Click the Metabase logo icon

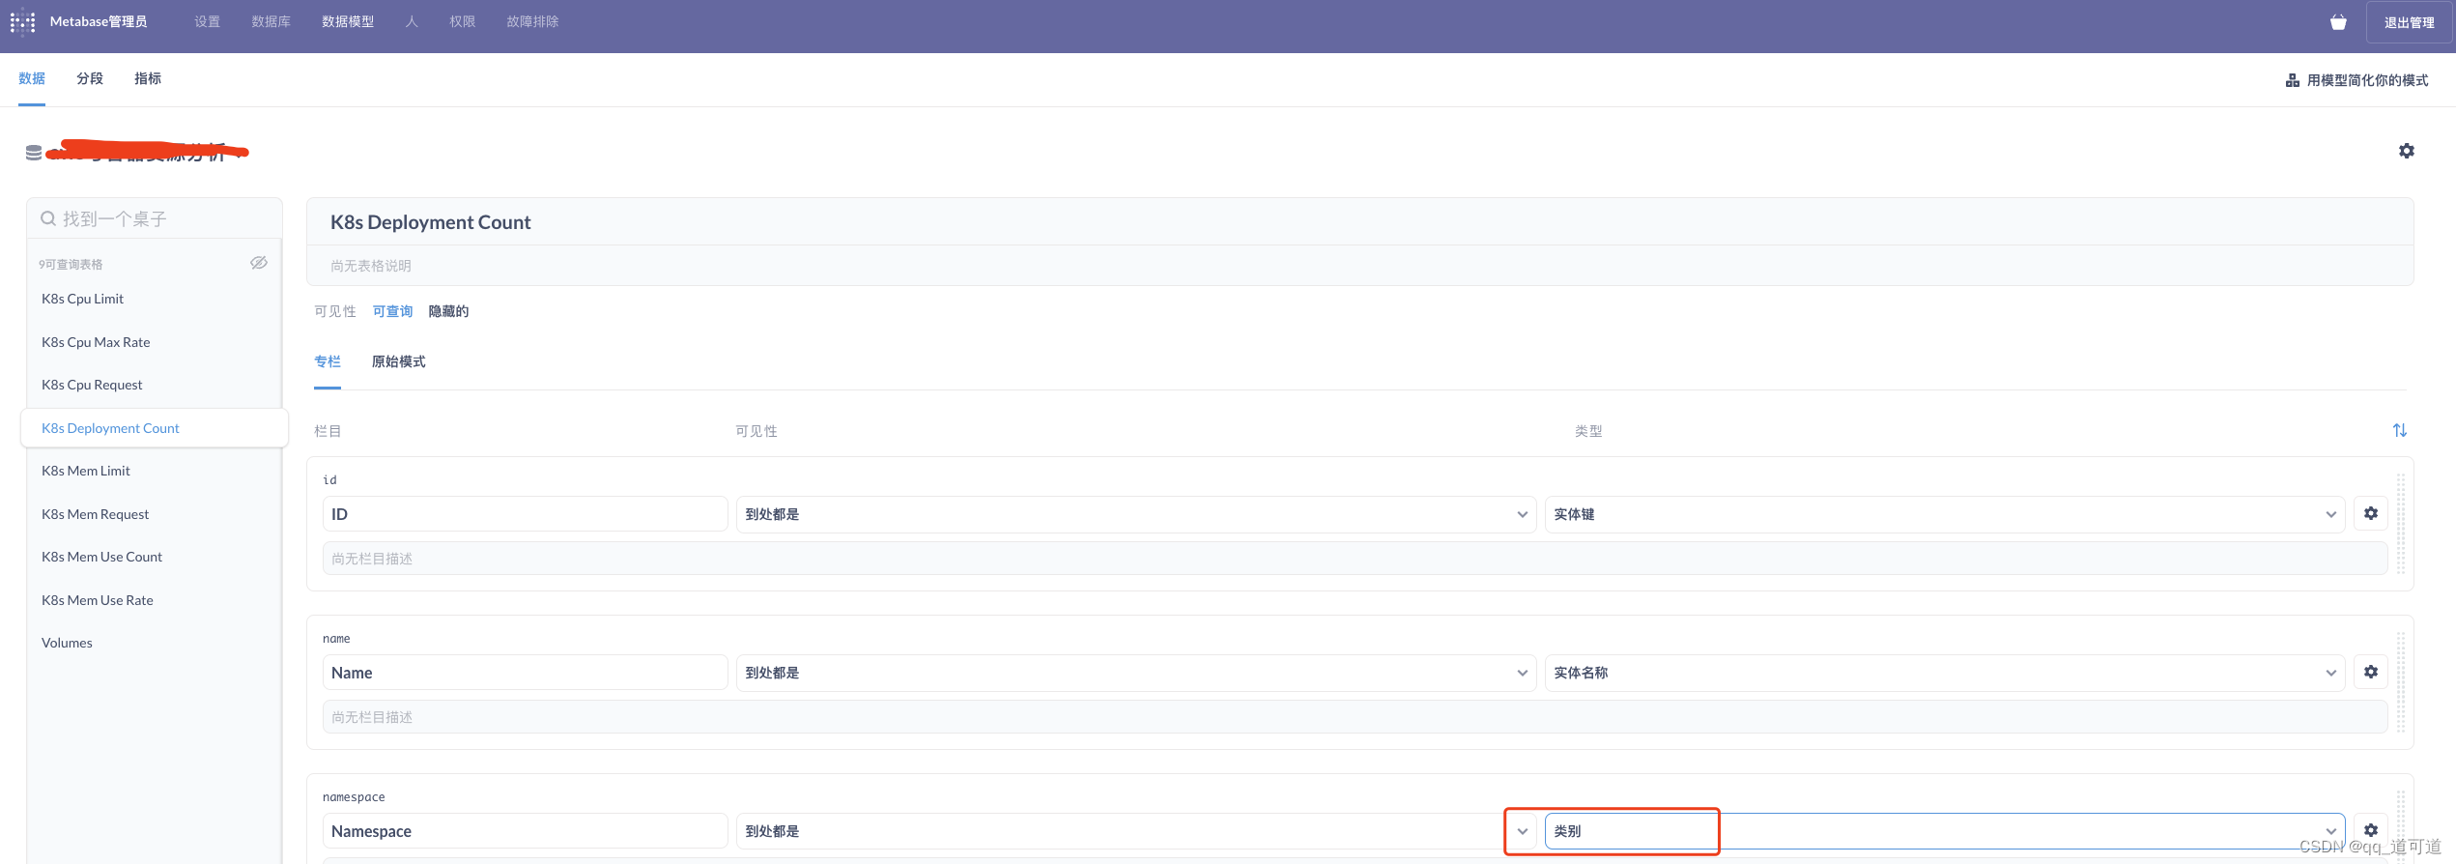[x=23, y=22]
